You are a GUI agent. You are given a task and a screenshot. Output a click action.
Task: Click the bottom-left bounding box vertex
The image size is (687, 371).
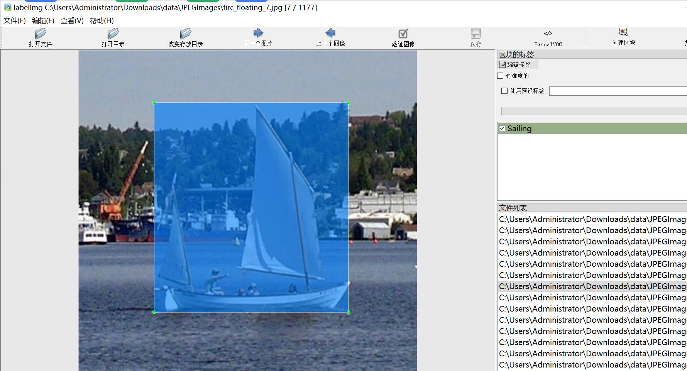coord(154,312)
